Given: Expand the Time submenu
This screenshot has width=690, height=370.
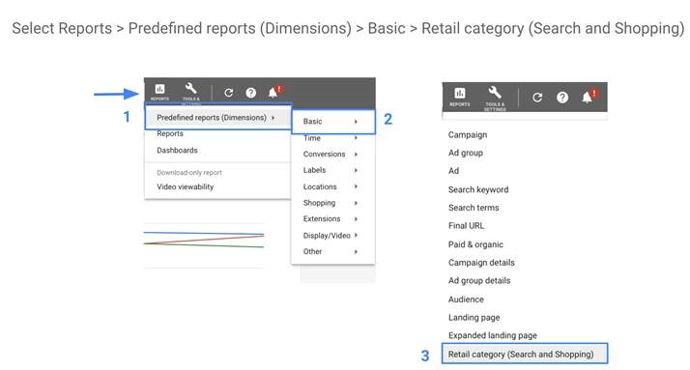Looking at the screenshot, I should [x=333, y=138].
